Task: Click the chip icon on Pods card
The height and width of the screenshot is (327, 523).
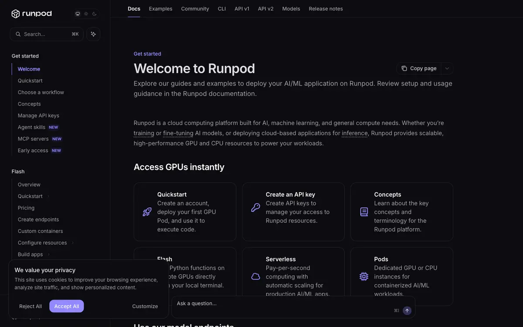Action: click(x=364, y=276)
